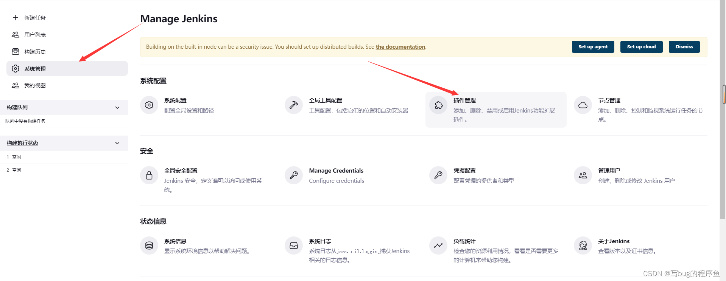Click the puzzle piece icon for 插件管理
The height and width of the screenshot is (281, 726).
tap(438, 105)
